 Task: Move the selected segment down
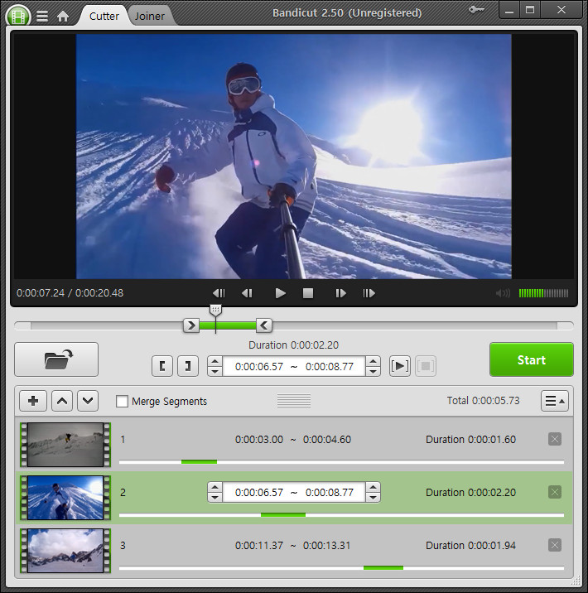(88, 401)
